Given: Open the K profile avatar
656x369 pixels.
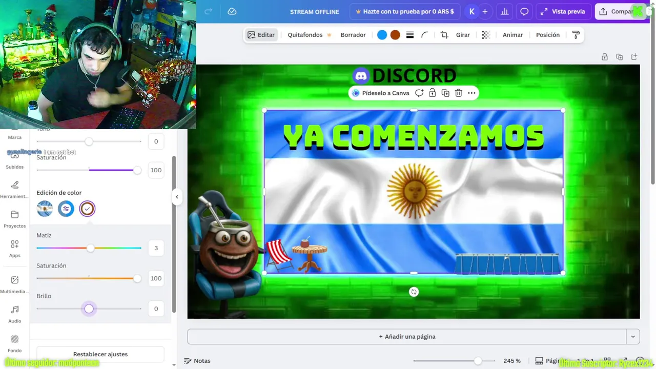Looking at the screenshot, I should [x=471, y=11].
